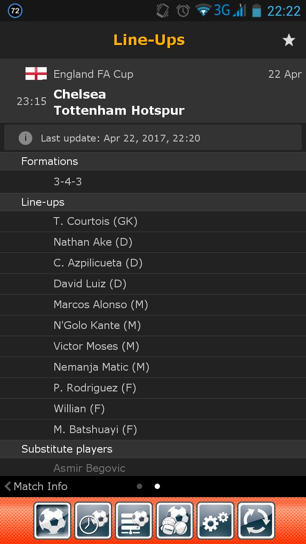
Task: Open the soccer ball home icon
Action: coord(52,521)
